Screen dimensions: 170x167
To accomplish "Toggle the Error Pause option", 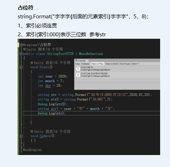I will [x=125, y=64].
